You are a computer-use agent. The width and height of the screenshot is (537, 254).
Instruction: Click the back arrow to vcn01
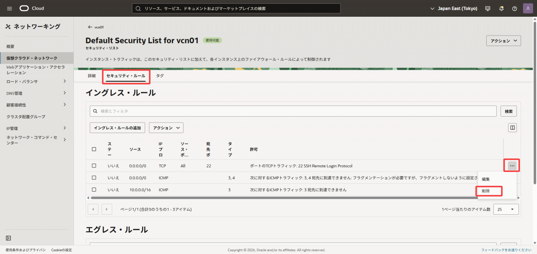pos(90,27)
